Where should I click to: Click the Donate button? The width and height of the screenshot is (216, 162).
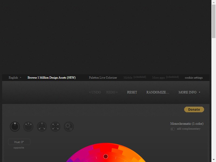pyautogui.click(x=194, y=109)
